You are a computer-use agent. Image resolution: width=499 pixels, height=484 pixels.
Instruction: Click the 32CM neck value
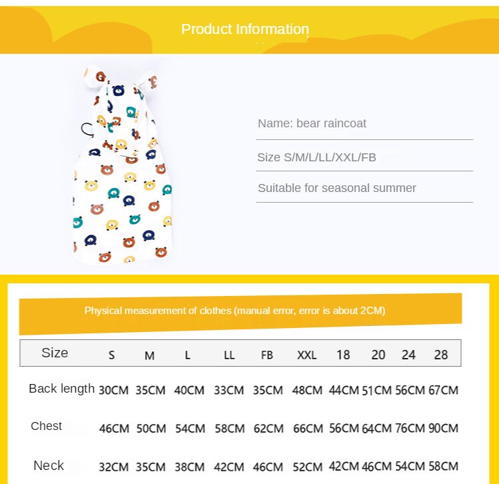[114, 467]
